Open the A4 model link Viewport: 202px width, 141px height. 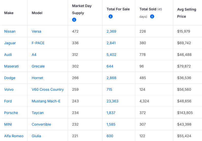pyautogui.click(x=34, y=55)
